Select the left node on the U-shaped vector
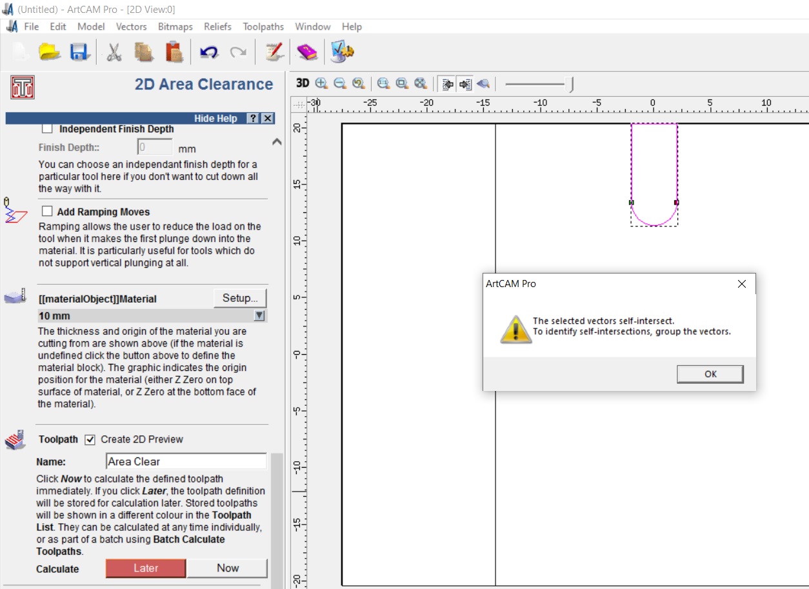The image size is (809, 589). pos(631,203)
